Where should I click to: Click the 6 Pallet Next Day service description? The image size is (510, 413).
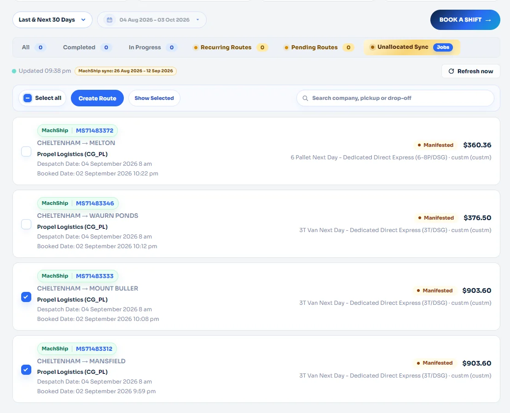[391, 157]
